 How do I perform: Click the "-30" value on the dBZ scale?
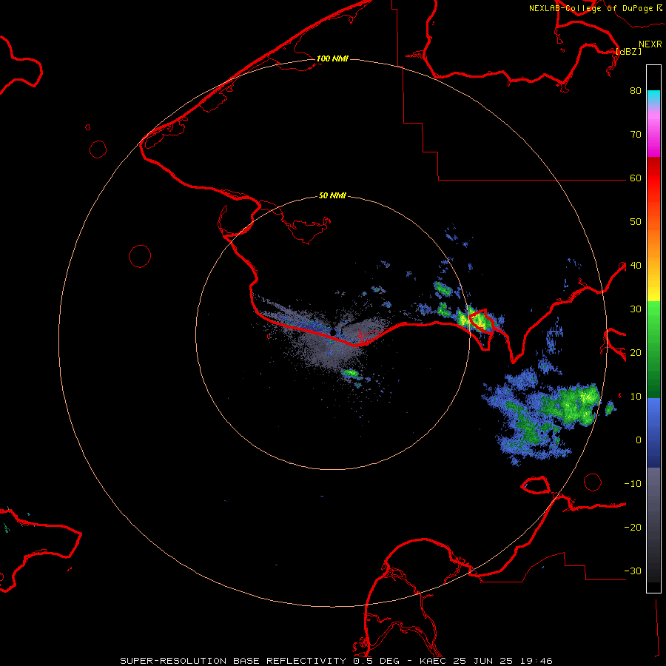click(x=633, y=571)
